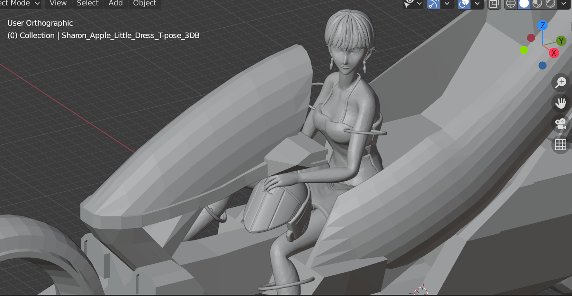Click the zoom view magnifier icon
This screenshot has width=572, height=296.
[x=561, y=82]
